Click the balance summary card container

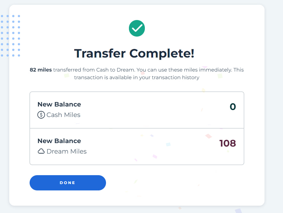(x=137, y=128)
